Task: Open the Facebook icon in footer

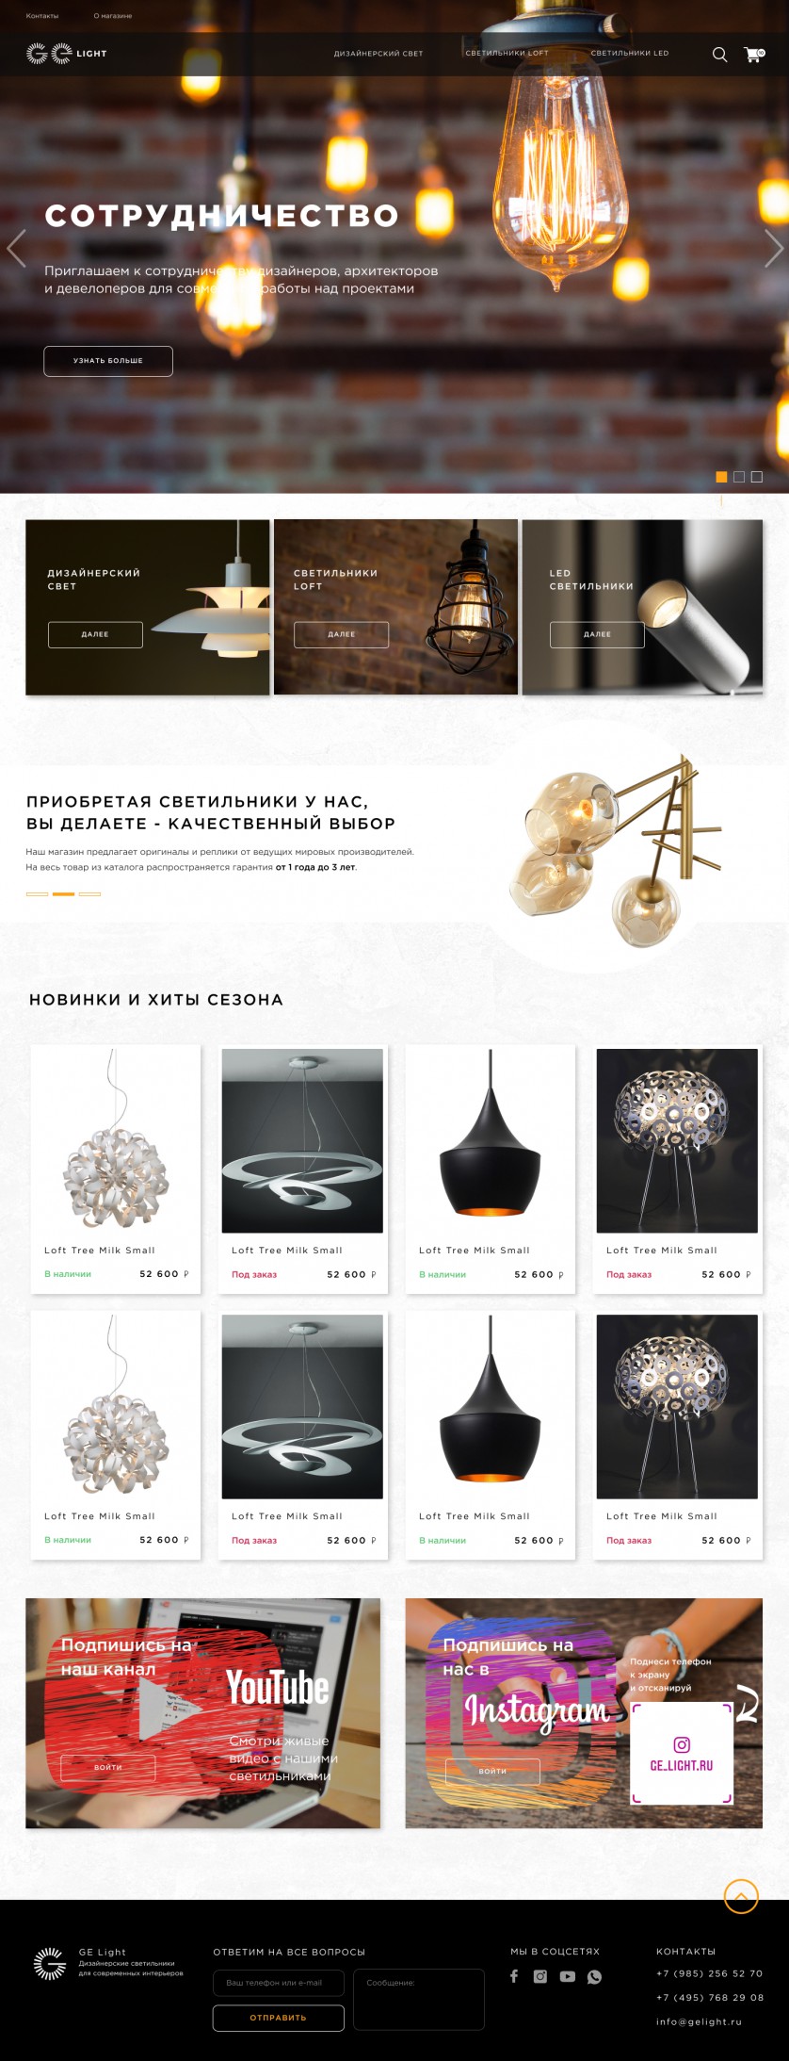Action: 514,1976
